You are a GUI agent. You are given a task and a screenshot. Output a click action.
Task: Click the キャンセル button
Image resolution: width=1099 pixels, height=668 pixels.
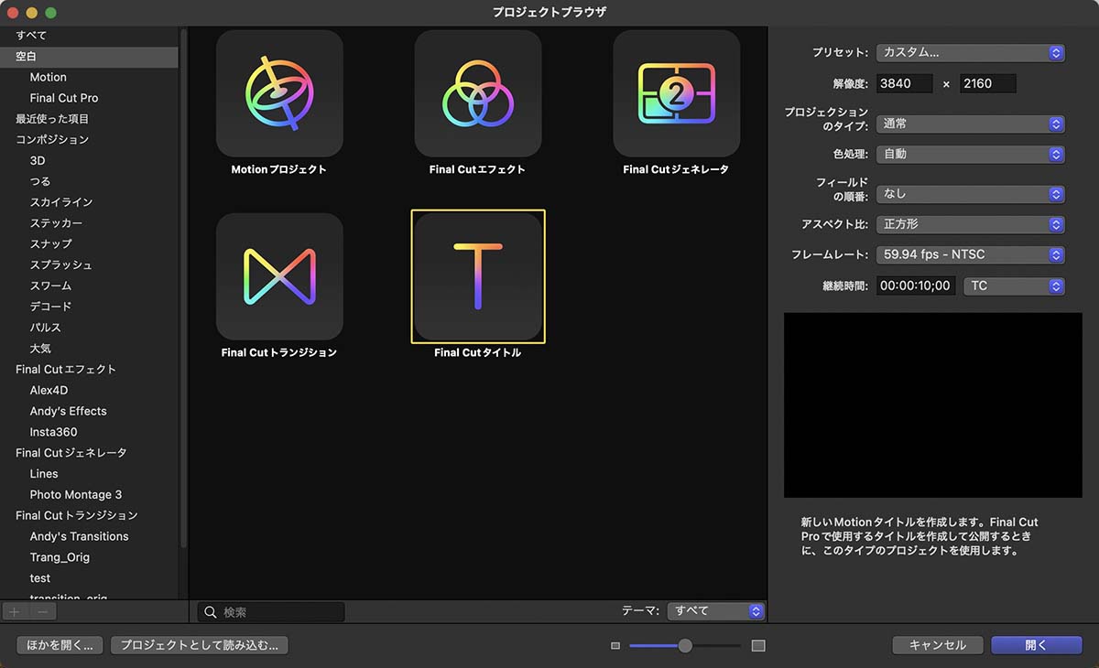click(x=938, y=645)
